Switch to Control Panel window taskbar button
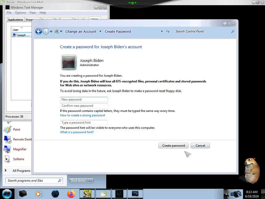Image resolution: width=265 pixels, height=199 pixels. pos(135,194)
